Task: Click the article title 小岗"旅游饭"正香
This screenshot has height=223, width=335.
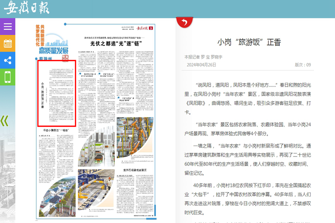Action: pyautogui.click(x=249, y=42)
